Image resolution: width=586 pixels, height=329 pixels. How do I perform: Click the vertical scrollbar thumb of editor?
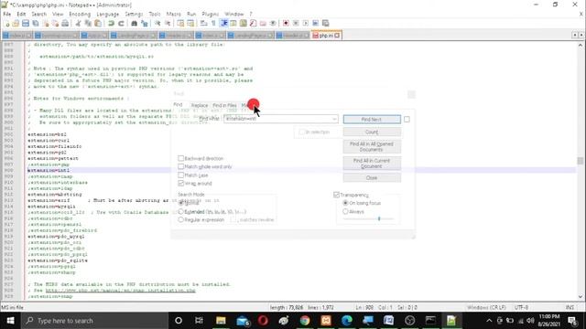(580, 161)
